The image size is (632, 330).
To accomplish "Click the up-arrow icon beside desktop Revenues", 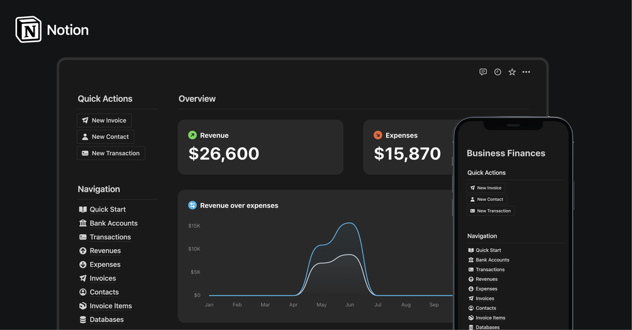I will coord(82,251).
